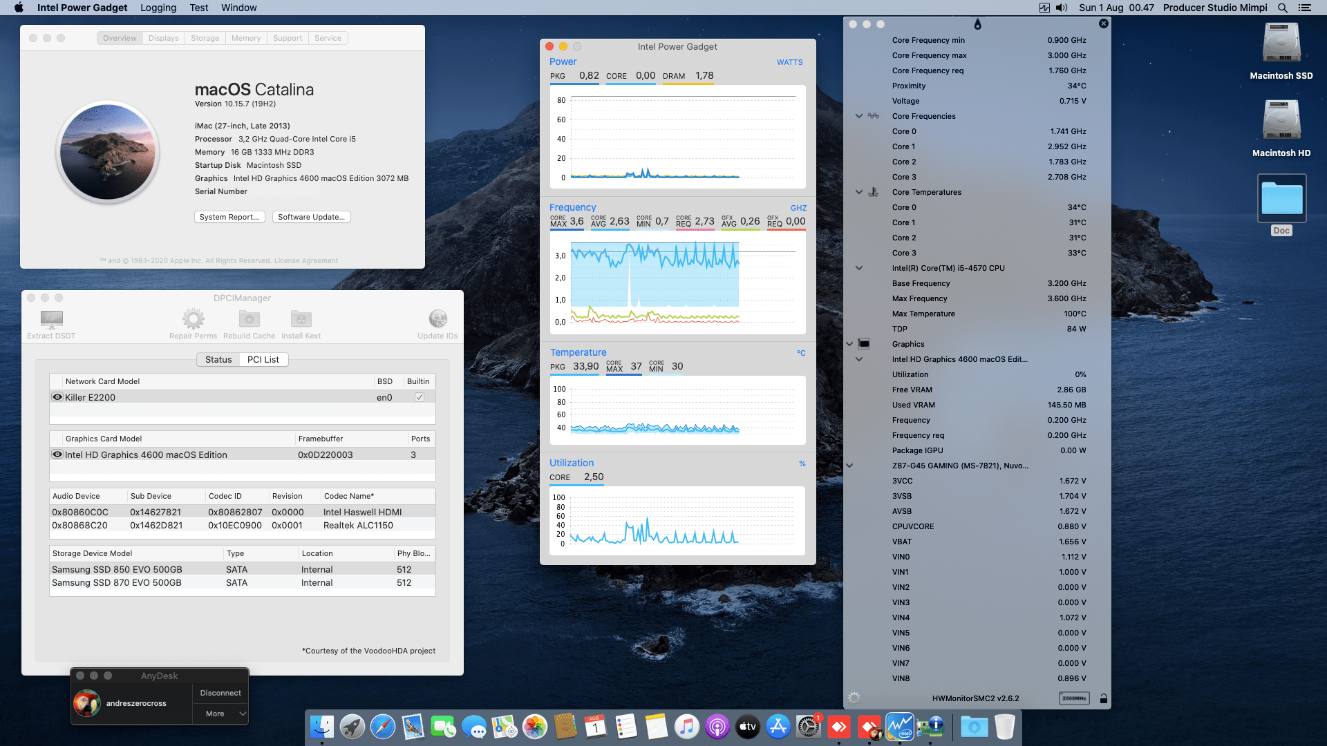Open the Trash in the Dock

1005,727
